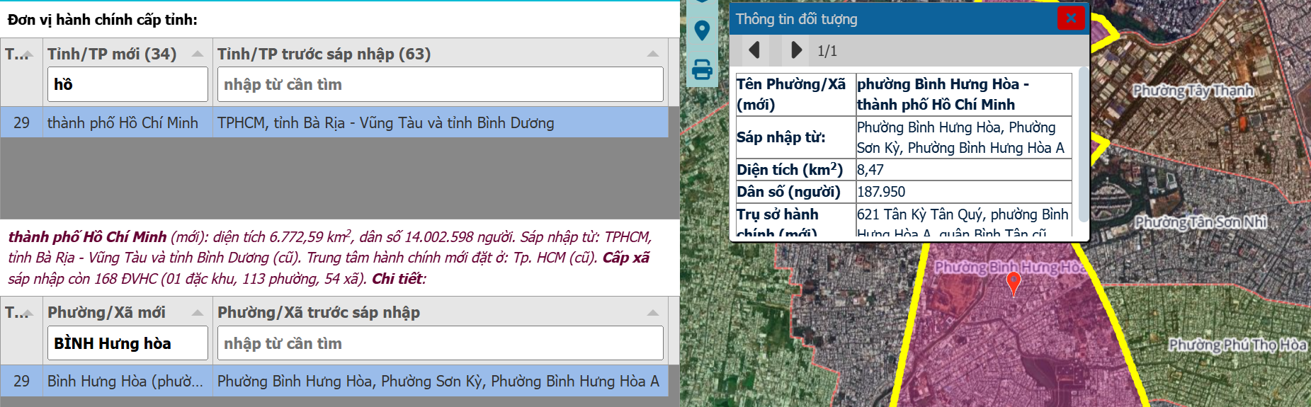Close the Thông tin đối tượng popup

point(1070,18)
